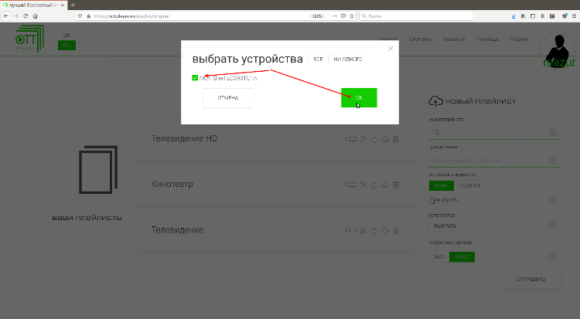The height and width of the screenshot is (319, 580).
Task: Delete the Телевидение playlist via trash icon
Action: pyautogui.click(x=396, y=230)
